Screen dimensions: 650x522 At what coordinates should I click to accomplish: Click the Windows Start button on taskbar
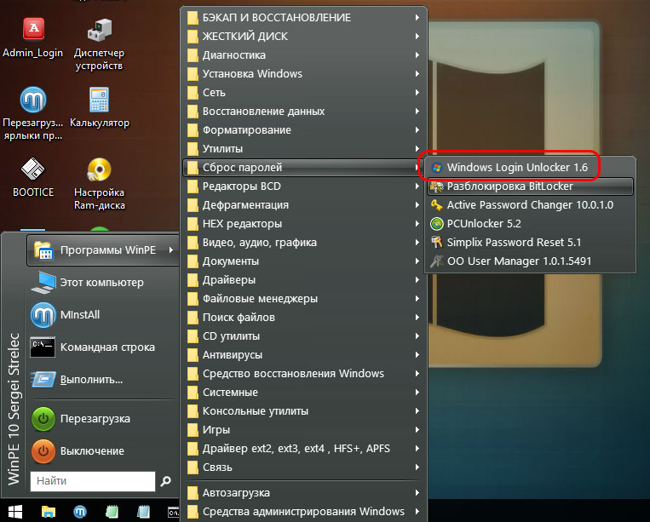15,512
